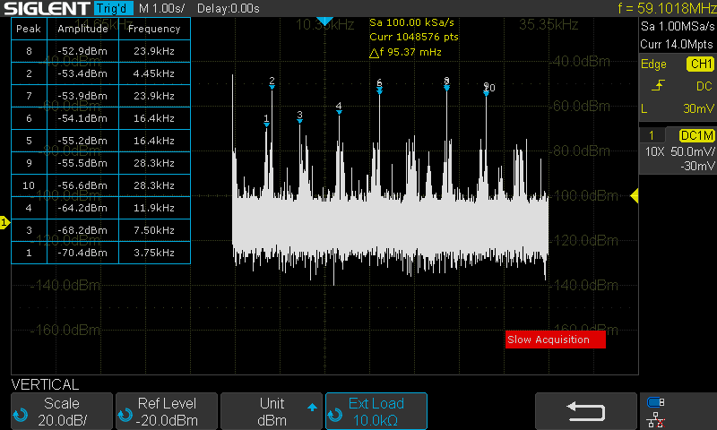Click the -54.1dBm amplitude cell

click(x=82, y=118)
